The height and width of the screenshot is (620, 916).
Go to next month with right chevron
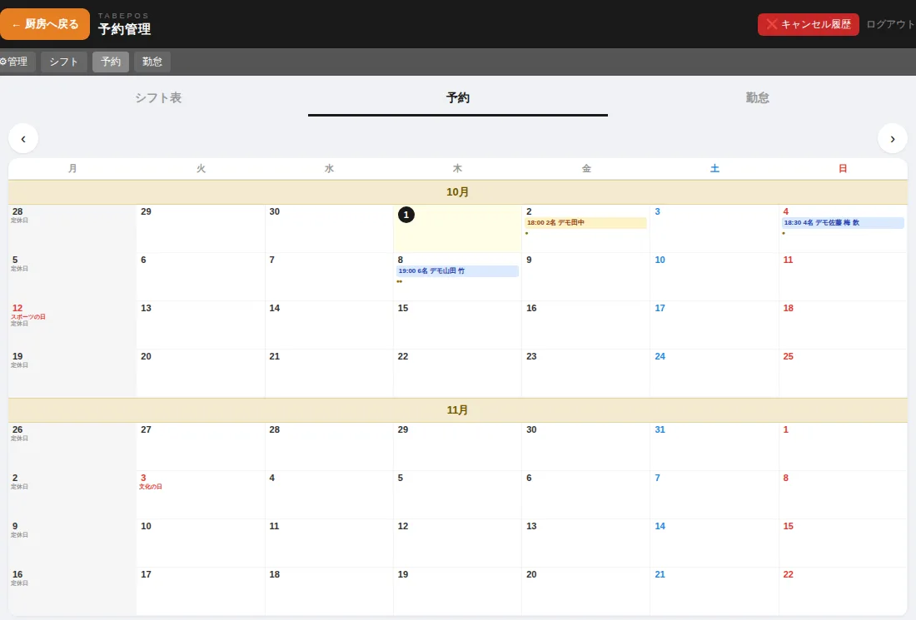[x=892, y=138]
